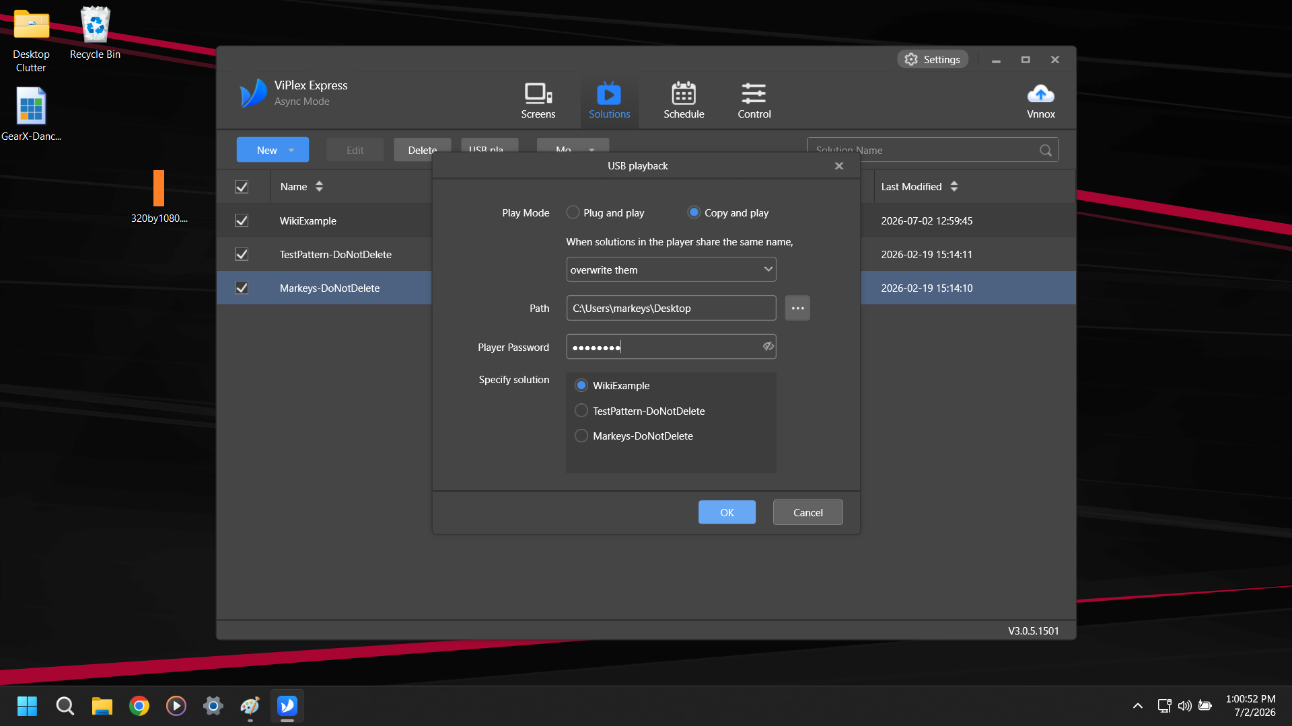Expand the New button dropdown arrow
The width and height of the screenshot is (1292, 726).
point(291,151)
